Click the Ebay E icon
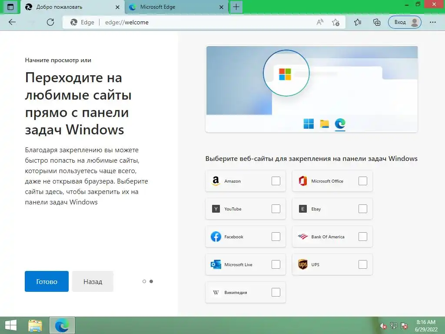Viewport: 445px width, 334px height. [303, 209]
